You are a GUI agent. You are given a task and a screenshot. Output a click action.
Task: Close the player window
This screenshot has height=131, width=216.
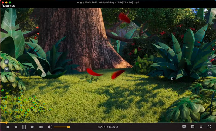coord(3,2)
